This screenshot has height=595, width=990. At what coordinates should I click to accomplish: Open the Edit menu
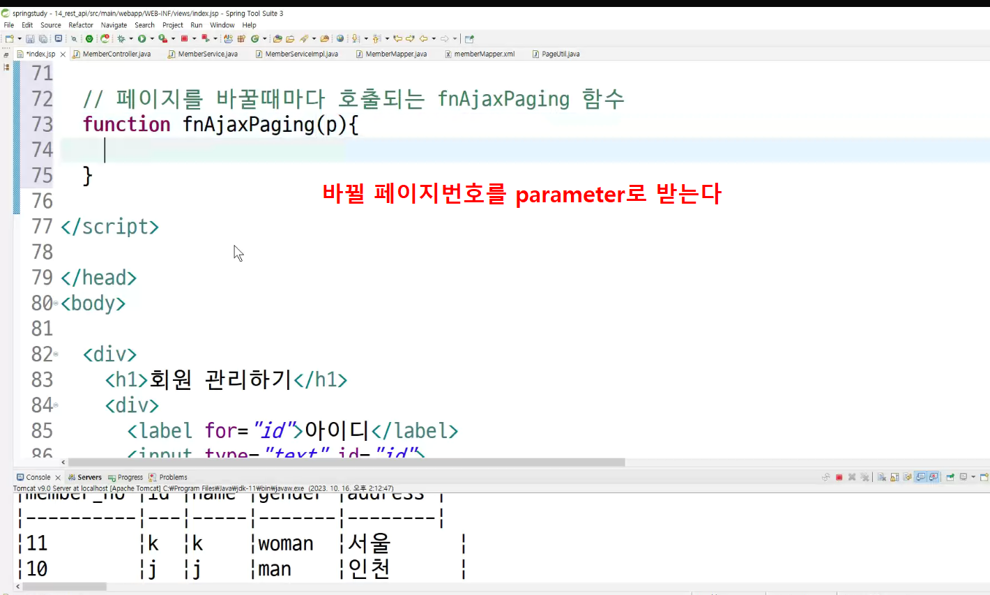[x=27, y=25]
